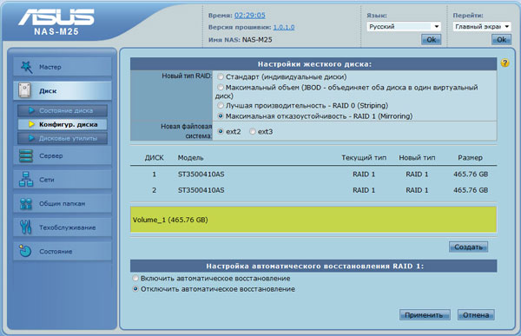The height and width of the screenshot is (336, 521).
Task: Click the Состояние pie chart icon
Action: point(25,251)
